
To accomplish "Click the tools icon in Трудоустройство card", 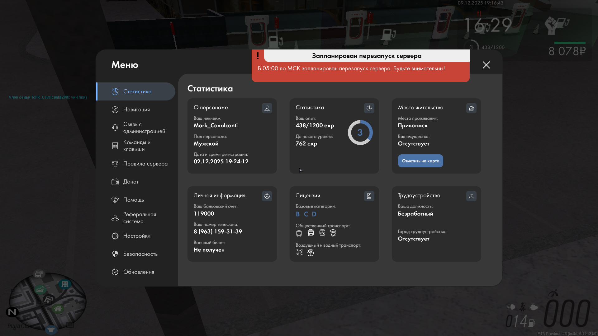I will 471,196.
